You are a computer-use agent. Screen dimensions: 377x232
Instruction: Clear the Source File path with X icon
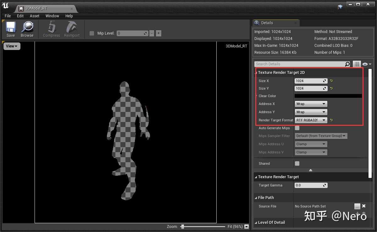(364, 206)
